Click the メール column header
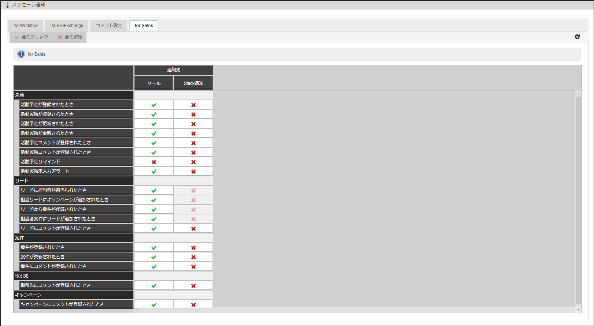Viewport: 594px width, 326px height. coord(154,83)
